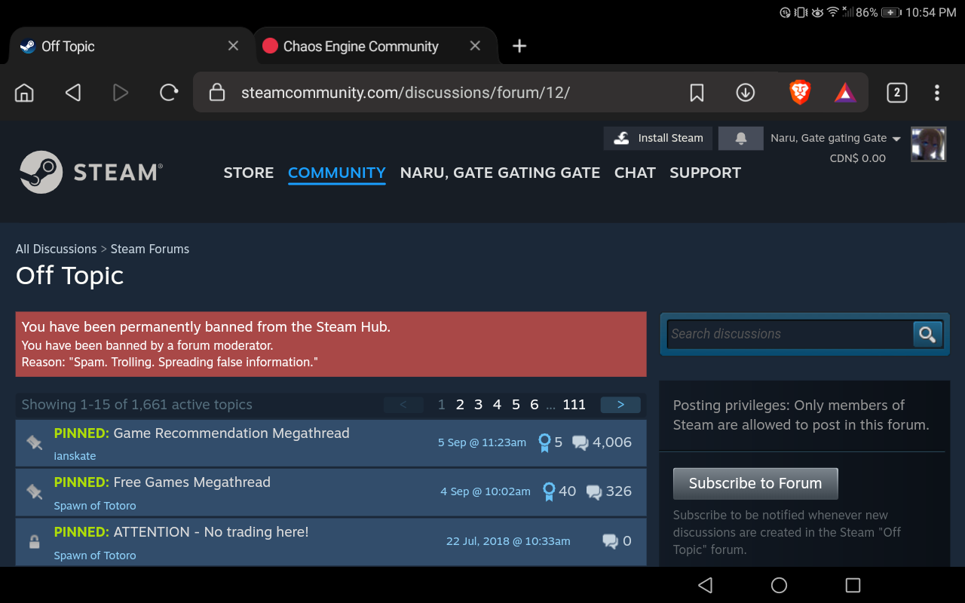Click the reply bubble icon showing 326
Viewport: 965px width, 603px height.
[594, 492]
